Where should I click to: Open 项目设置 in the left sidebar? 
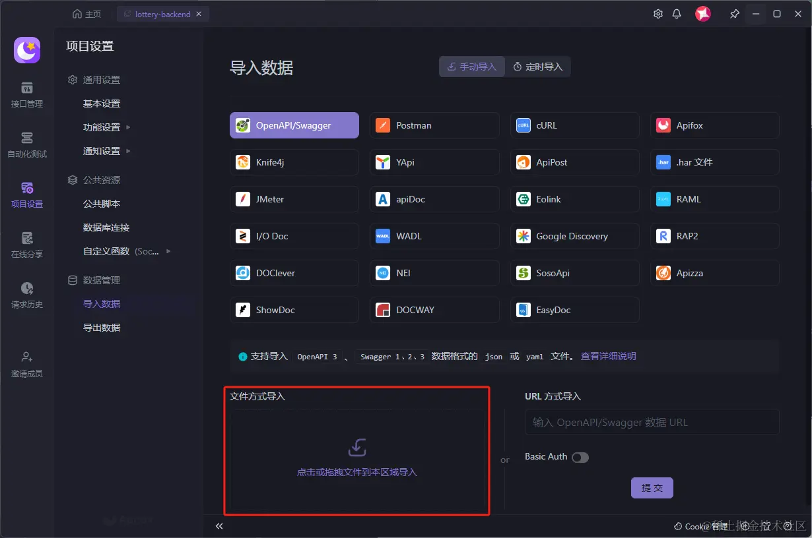pos(27,195)
